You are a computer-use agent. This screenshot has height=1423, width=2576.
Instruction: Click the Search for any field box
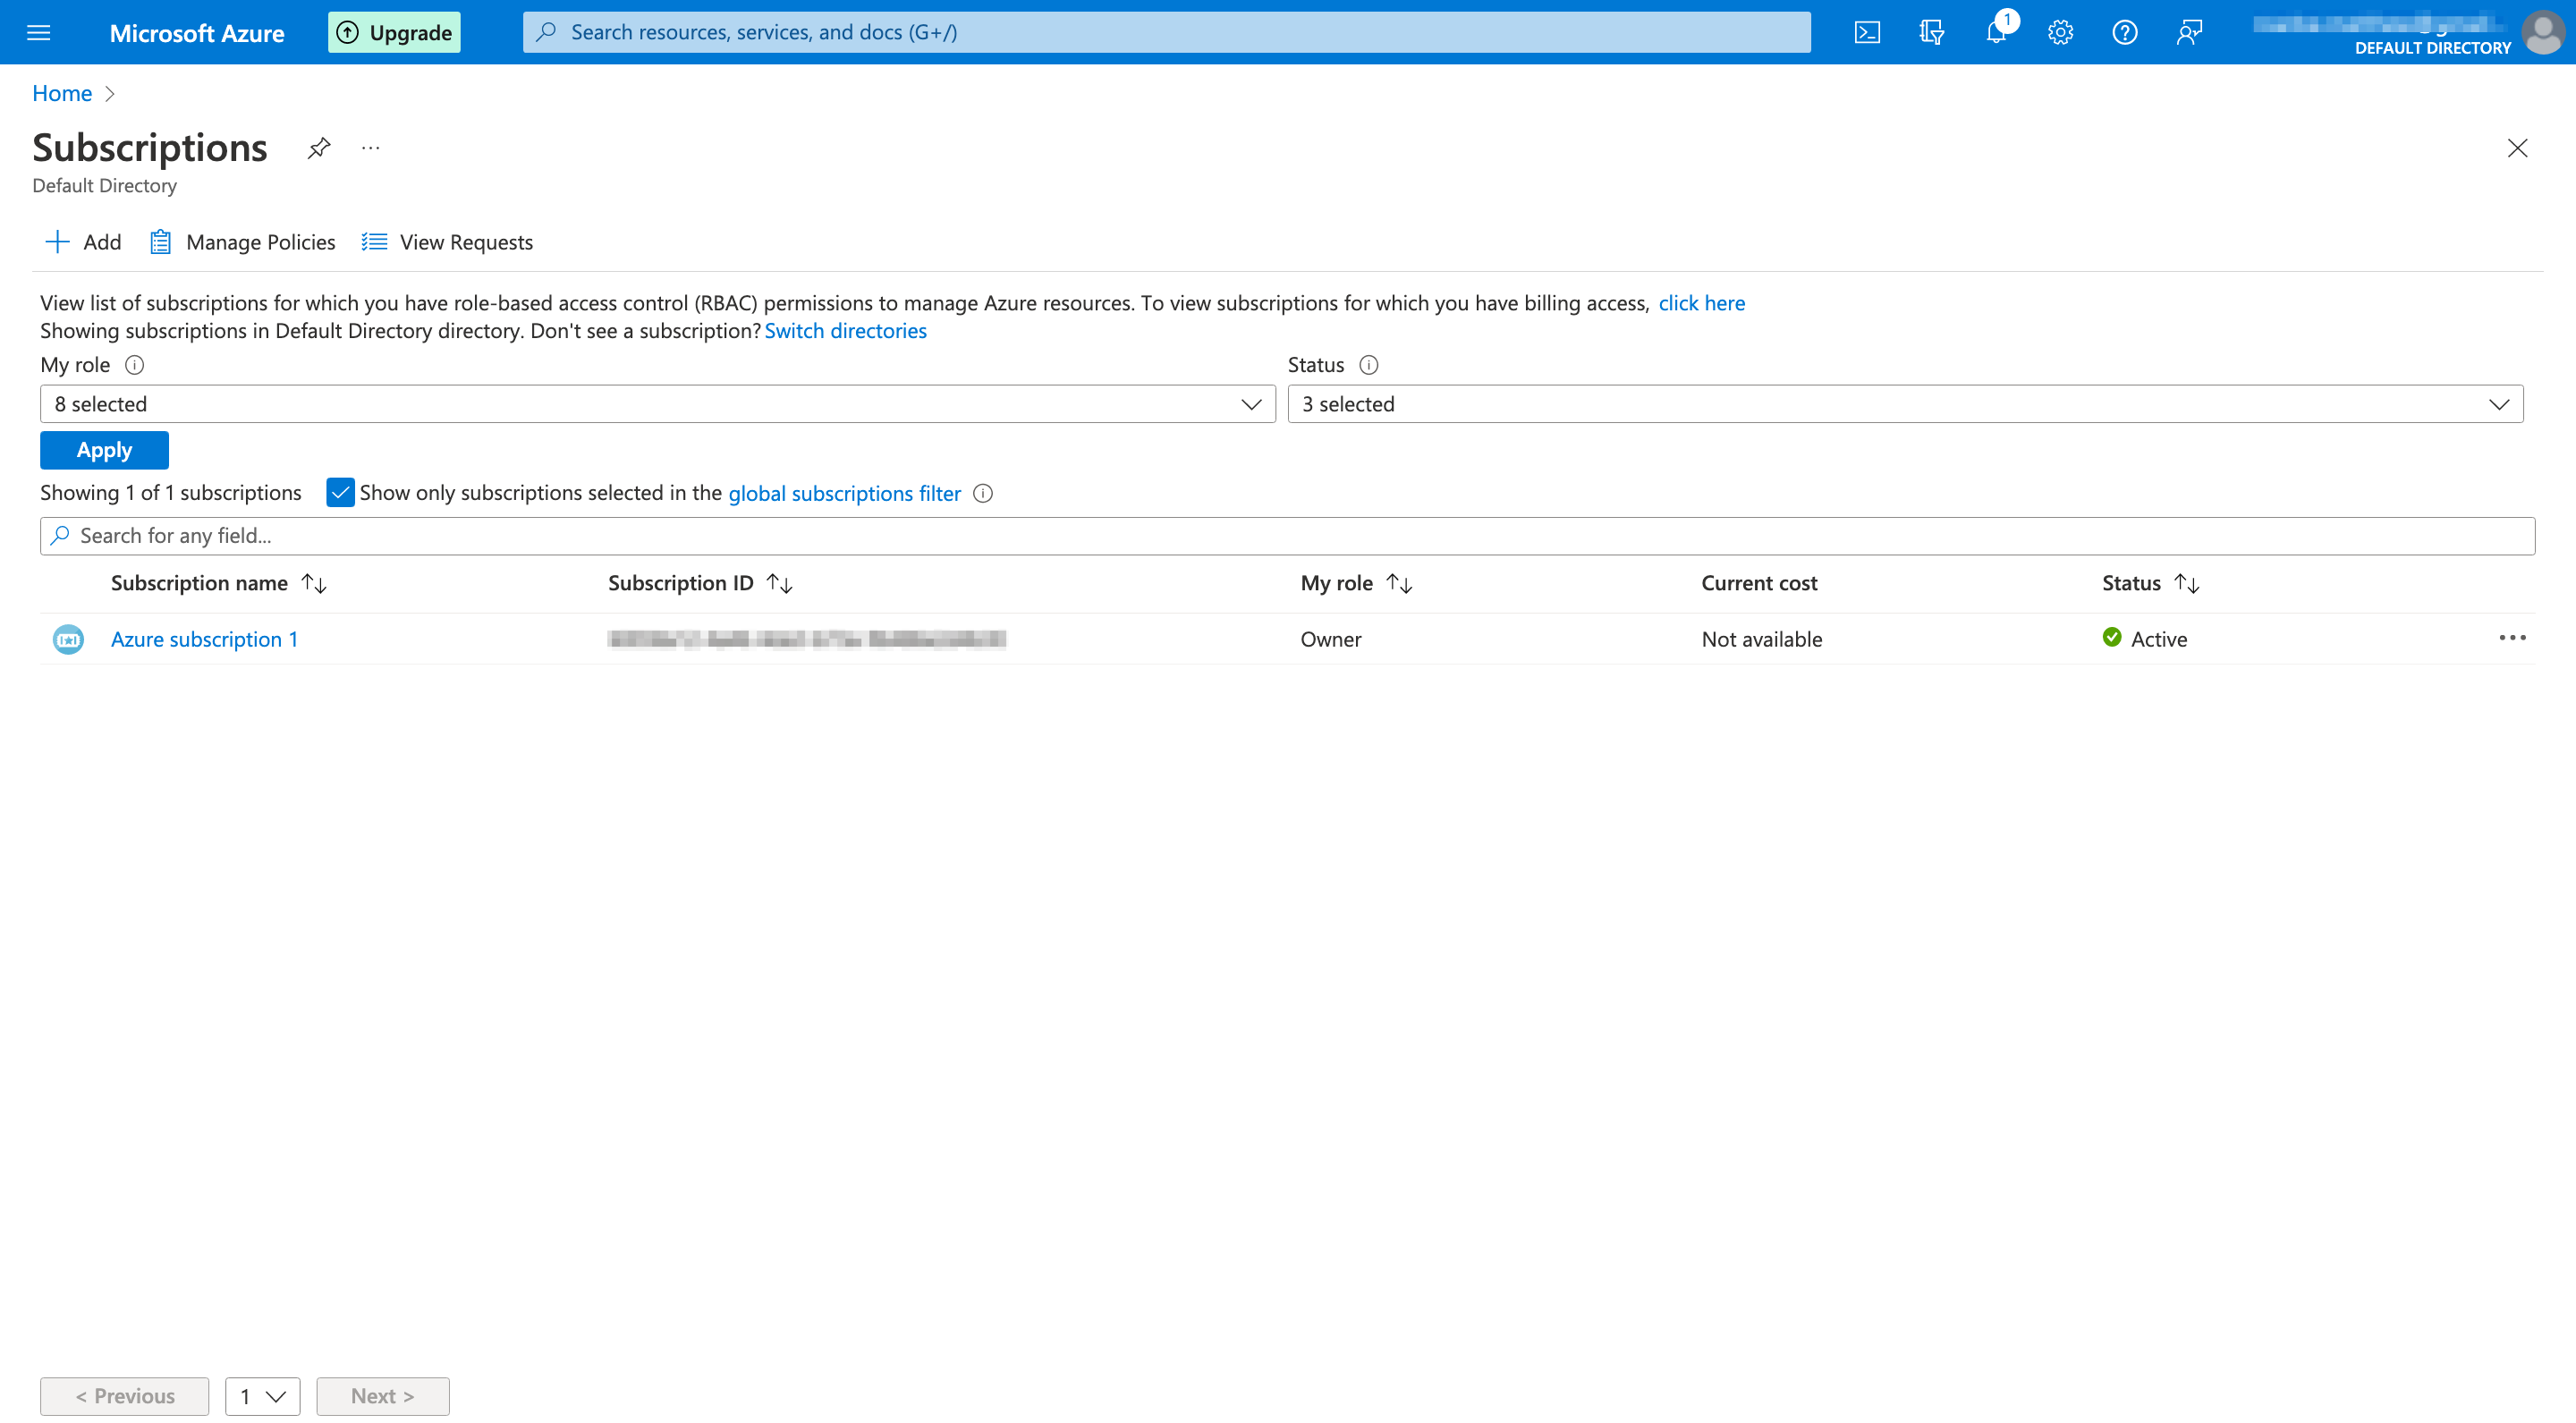(x=1286, y=536)
